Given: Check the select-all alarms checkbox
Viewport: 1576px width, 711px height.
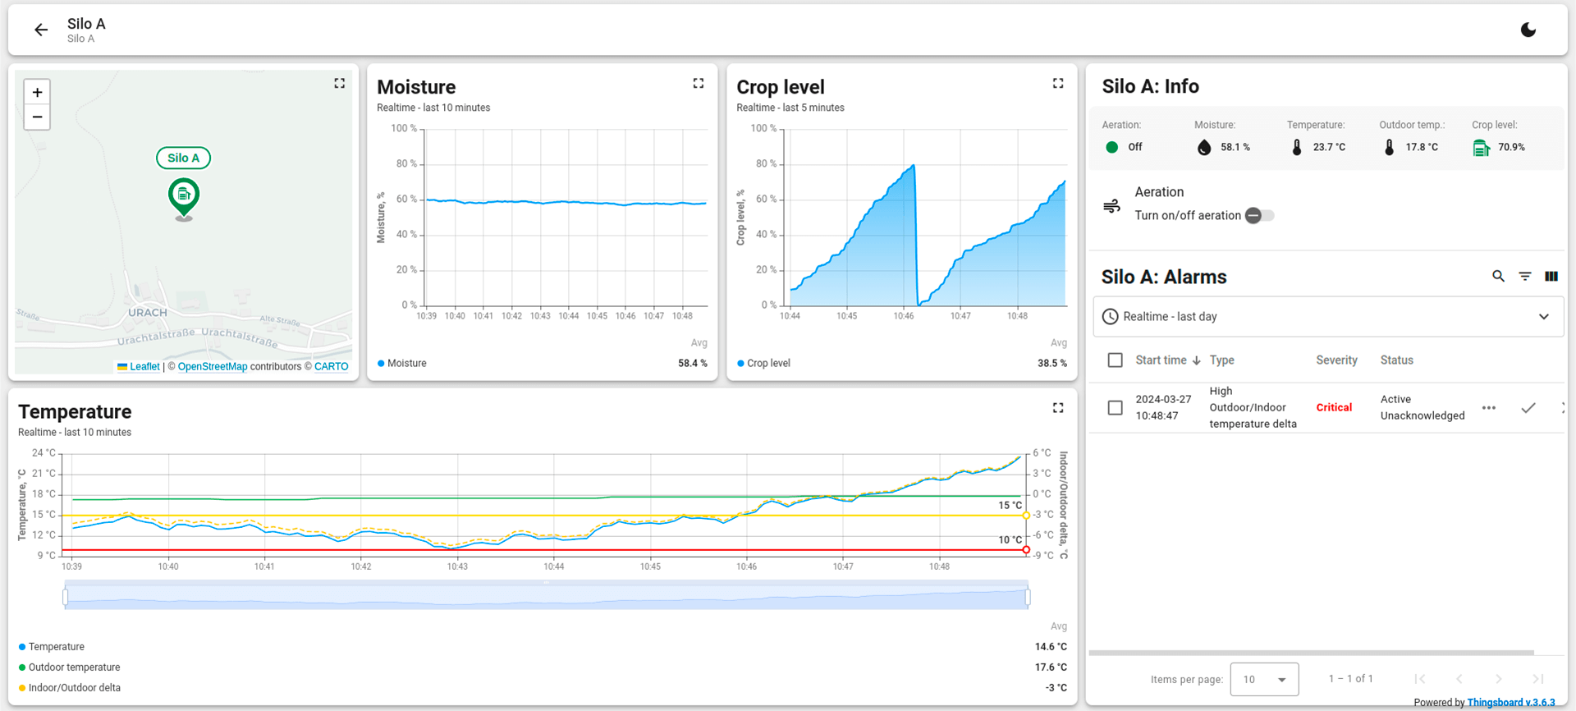Looking at the screenshot, I should pos(1115,360).
